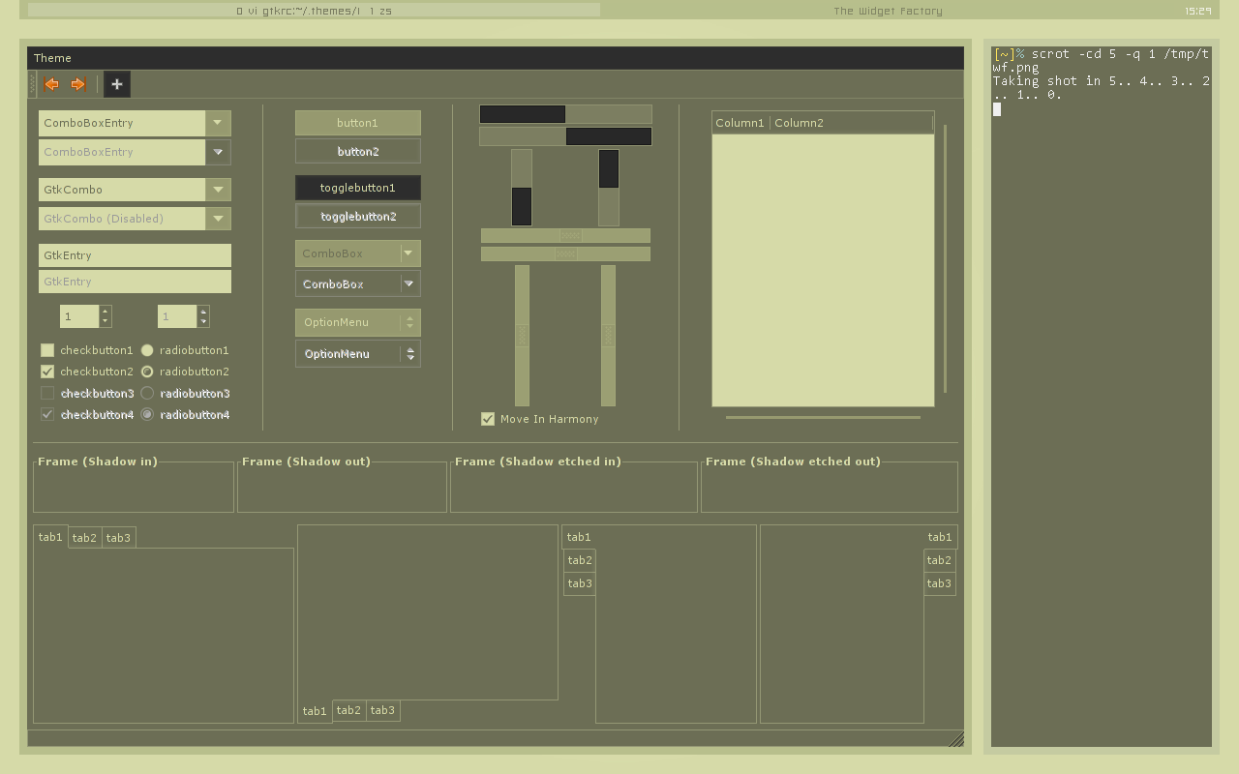Click the vertical progress bar filled from top

pyautogui.click(x=608, y=188)
